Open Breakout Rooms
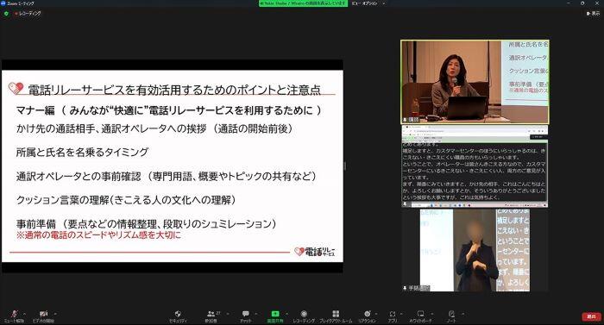The height and width of the screenshot is (325, 604). coord(336,316)
